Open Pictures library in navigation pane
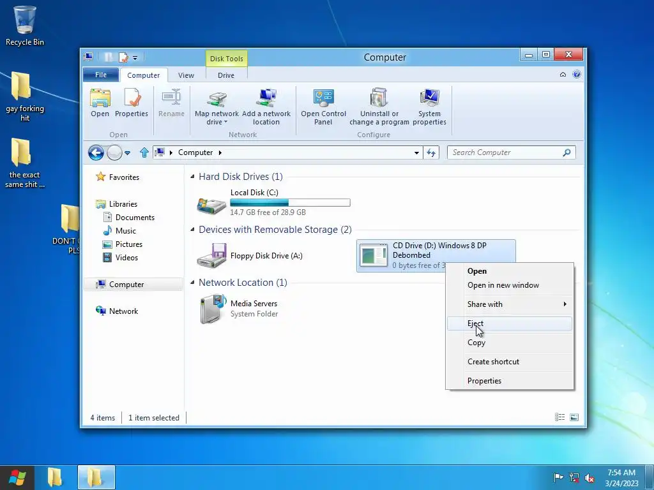654x490 pixels. click(123, 244)
